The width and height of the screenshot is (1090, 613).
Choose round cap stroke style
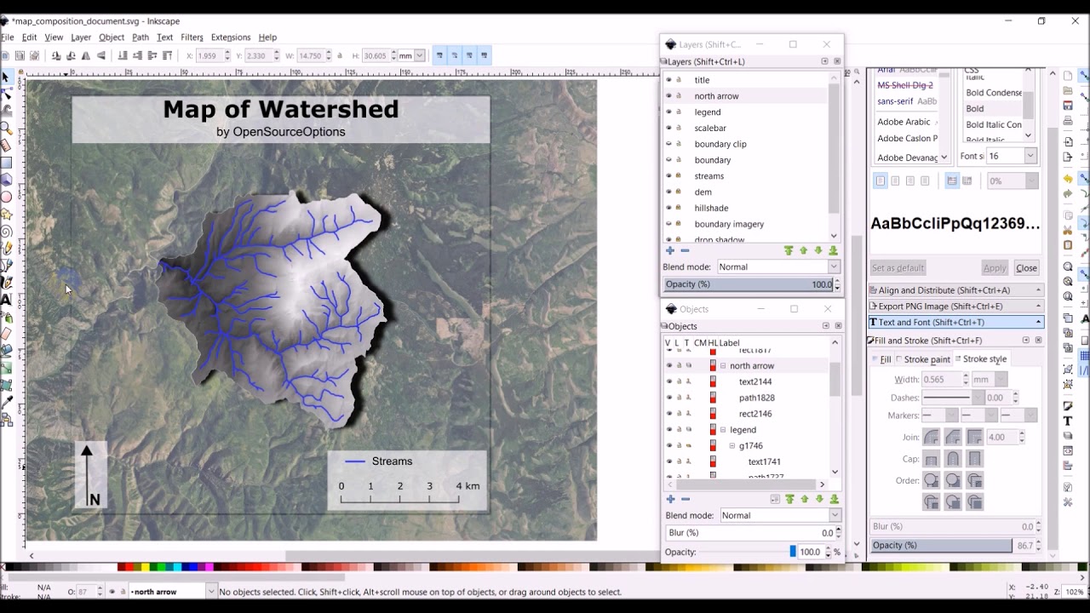click(953, 459)
